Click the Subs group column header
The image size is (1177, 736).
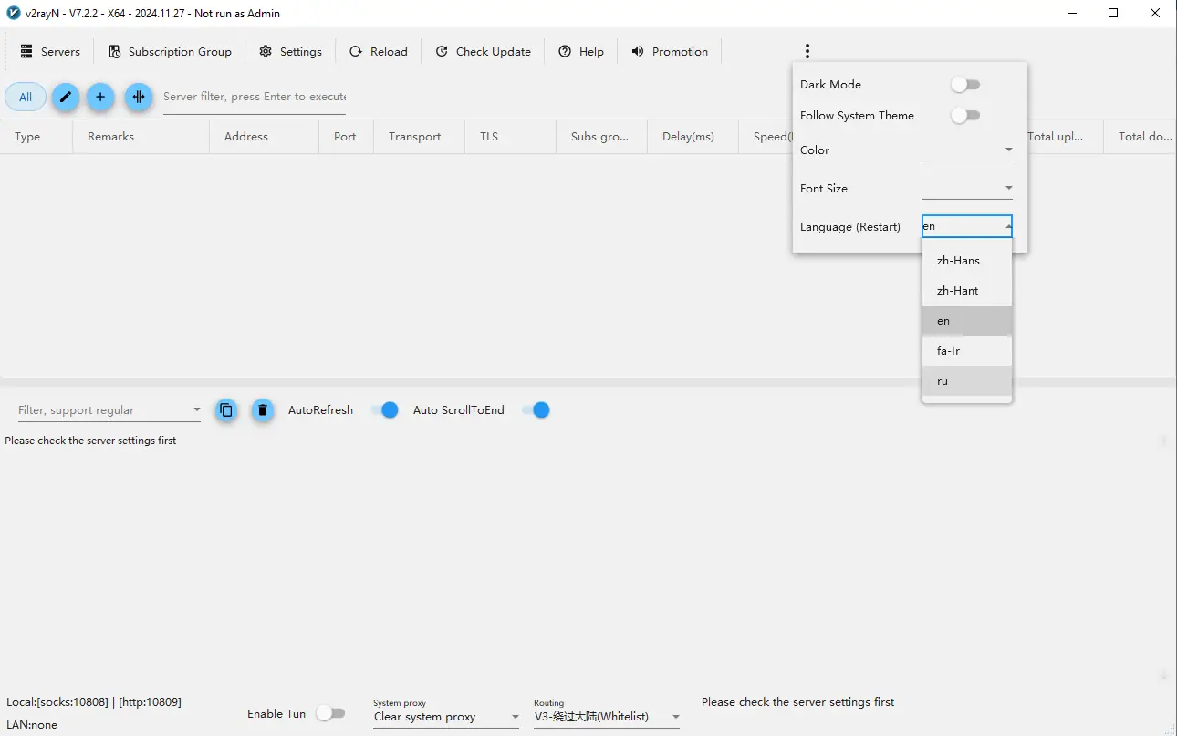(602, 137)
